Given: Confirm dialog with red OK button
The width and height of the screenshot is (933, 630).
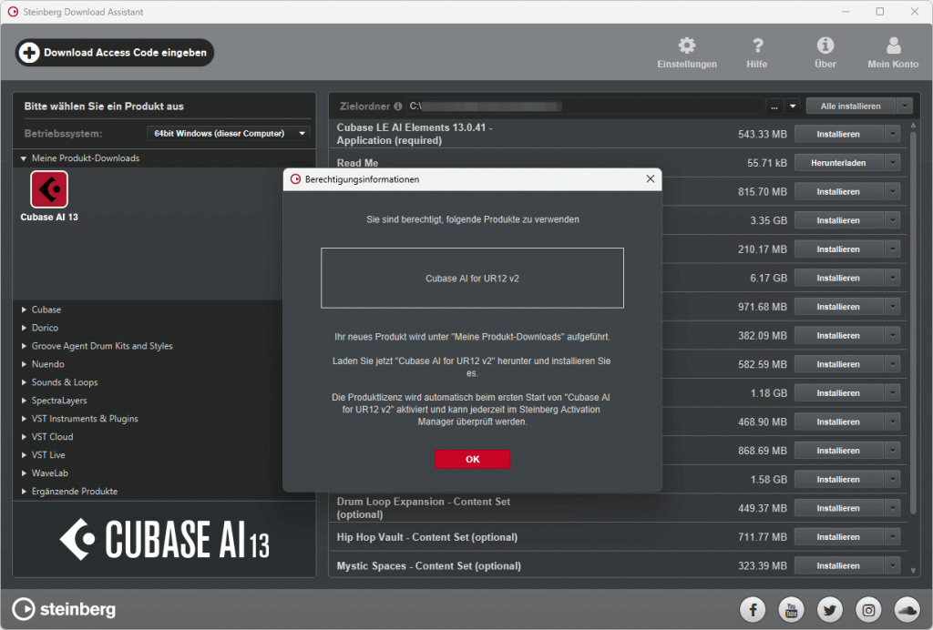Looking at the screenshot, I should 473,459.
